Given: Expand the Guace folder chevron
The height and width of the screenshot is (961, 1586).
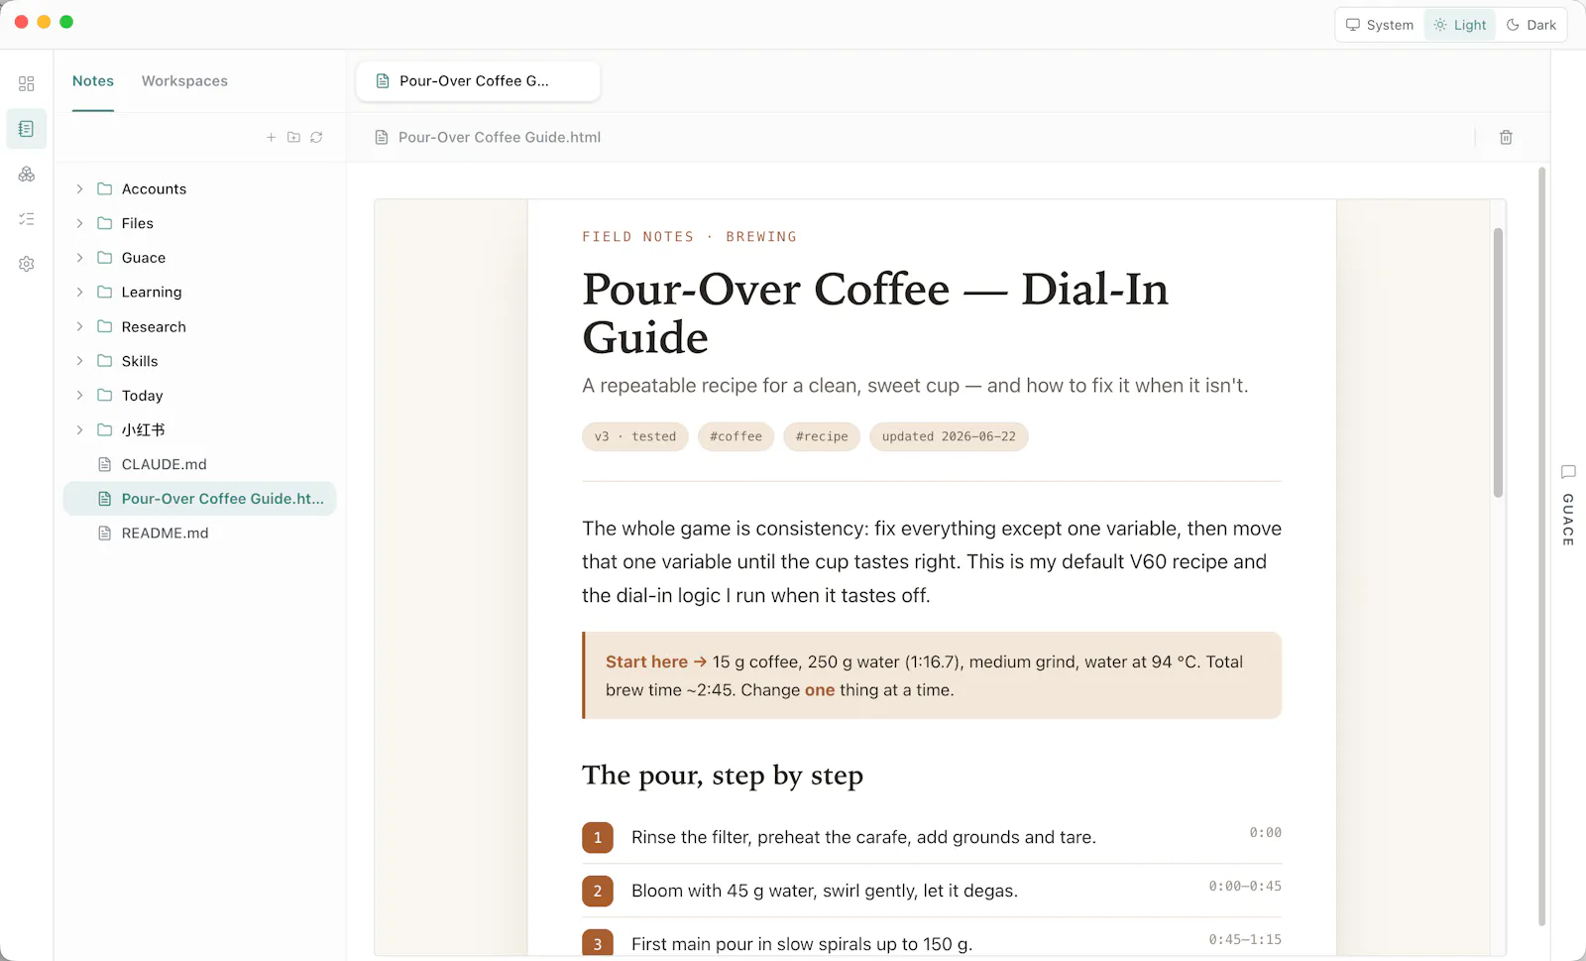Looking at the screenshot, I should [x=79, y=258].
